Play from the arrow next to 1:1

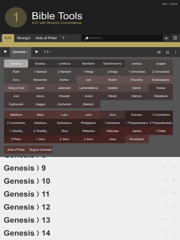pyautogui.click(x=37, y=52)
